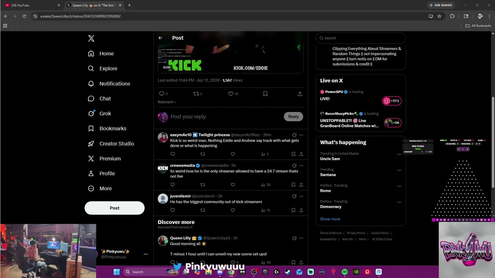This screenshot has height=278, width=495.
Task: Open Spotify from the taskbar
Action: click(345, 272)
